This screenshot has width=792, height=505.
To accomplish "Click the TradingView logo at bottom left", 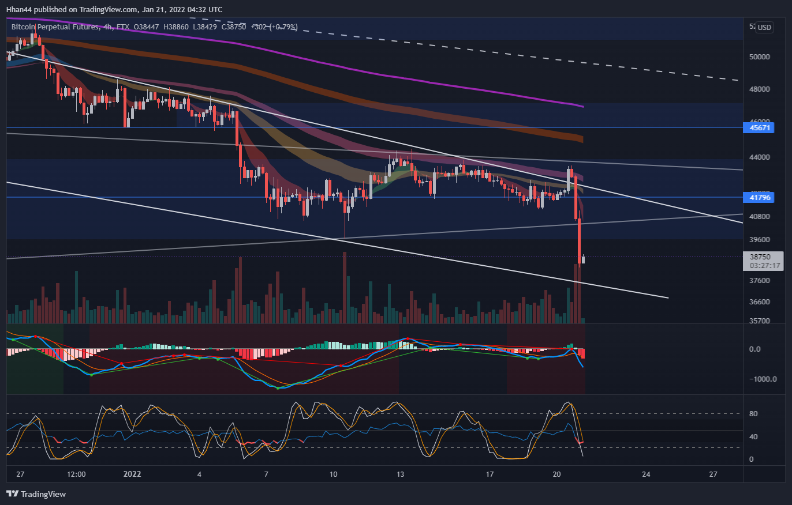I will [x=36, y=494].
